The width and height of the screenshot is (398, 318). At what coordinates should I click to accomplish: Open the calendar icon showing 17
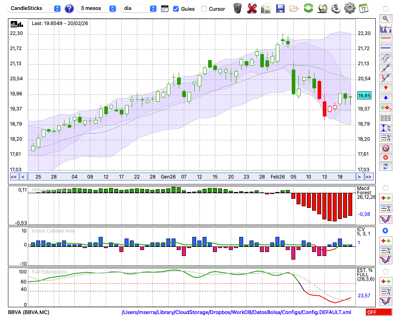coord(364,8)
